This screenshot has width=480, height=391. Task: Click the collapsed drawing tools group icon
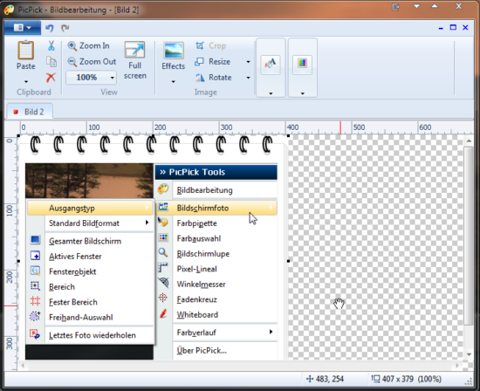[271, 64]
